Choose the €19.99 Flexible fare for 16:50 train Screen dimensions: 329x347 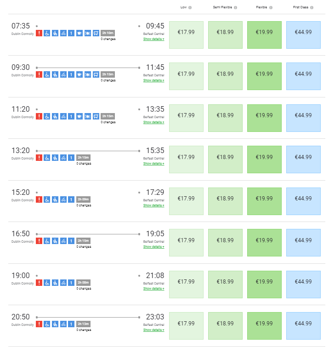click(x=264, y=240)
